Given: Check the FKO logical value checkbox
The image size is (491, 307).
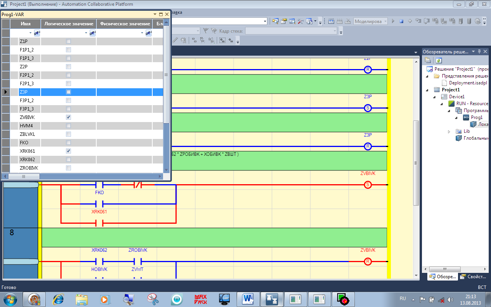Looking at the screenshot, I should pyautogui.click(x=68, y=142).
